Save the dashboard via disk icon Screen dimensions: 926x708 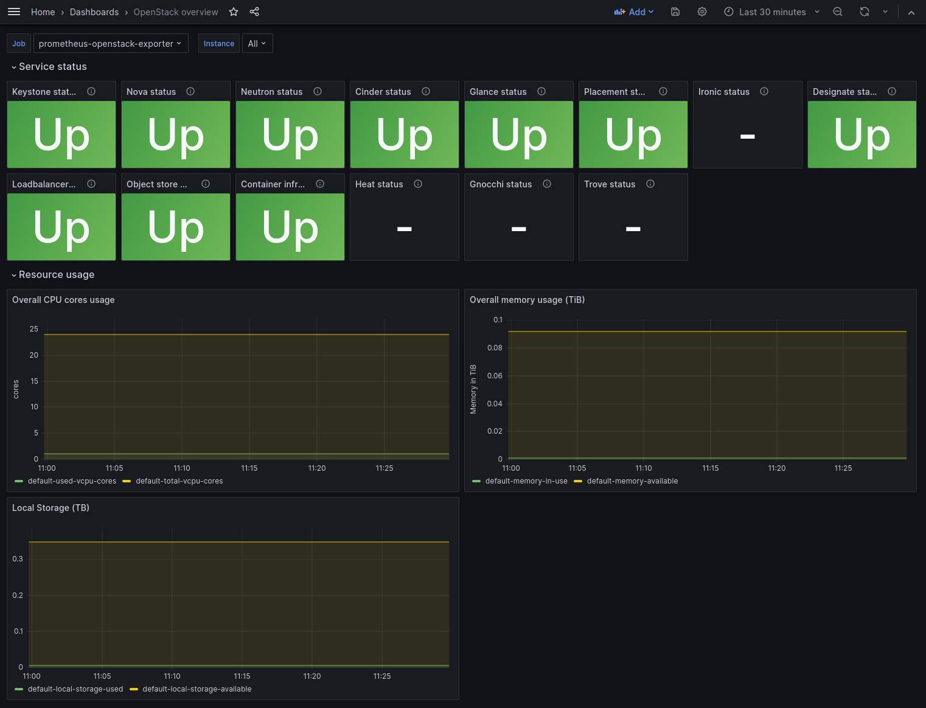point(675,12)
